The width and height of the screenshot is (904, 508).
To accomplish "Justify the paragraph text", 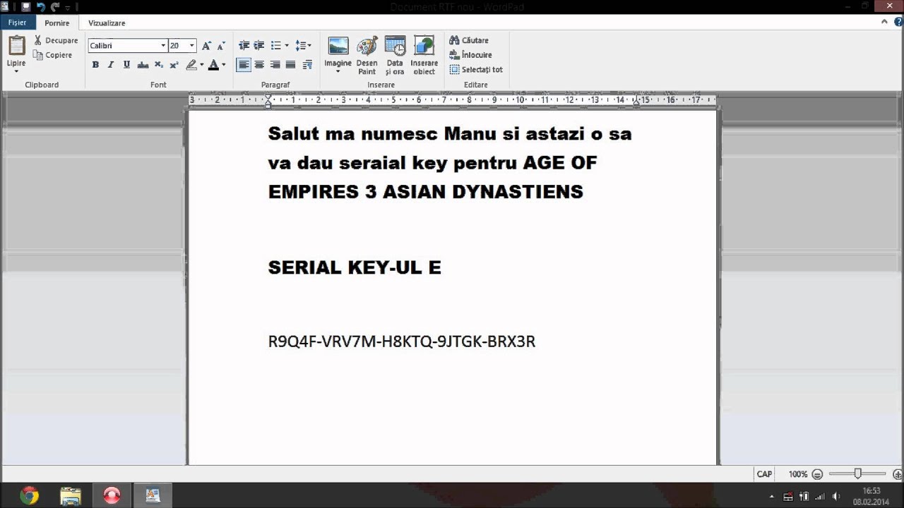I will [x=290, y=65].
